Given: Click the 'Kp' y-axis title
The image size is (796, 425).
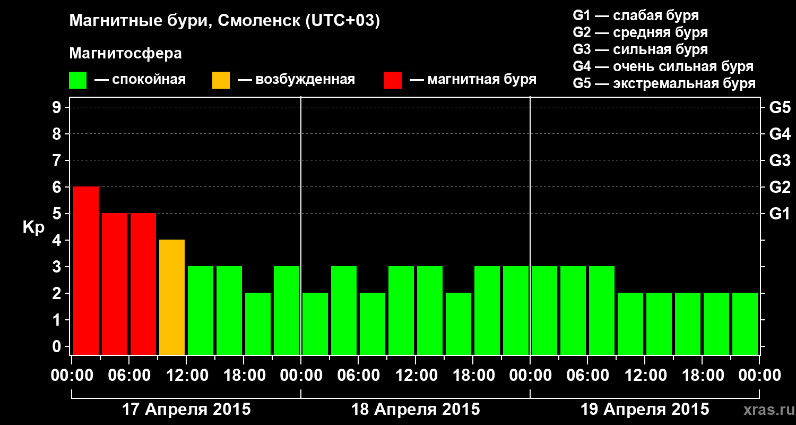Looking at the screenshot, I should pos(33,228).
